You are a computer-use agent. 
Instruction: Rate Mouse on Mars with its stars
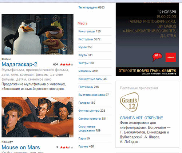pos(67,148)
